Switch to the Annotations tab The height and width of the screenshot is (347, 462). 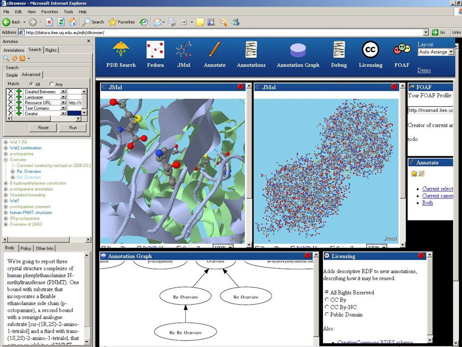pyautogui.click(x=14, y=50)
